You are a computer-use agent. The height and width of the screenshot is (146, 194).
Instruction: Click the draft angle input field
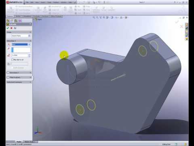(x=19, y=64)
